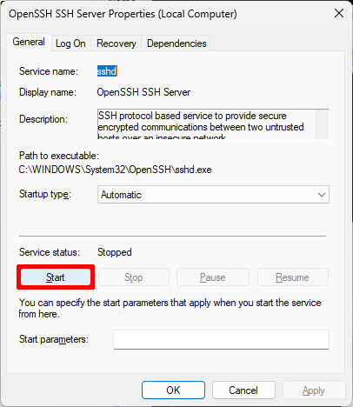The image size is (353, 407).
Task: Click the greyed-out Resume button
Action: click(292, 277)
